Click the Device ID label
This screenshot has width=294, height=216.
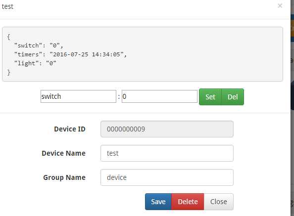70,129
